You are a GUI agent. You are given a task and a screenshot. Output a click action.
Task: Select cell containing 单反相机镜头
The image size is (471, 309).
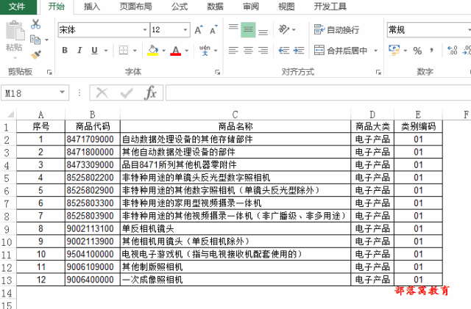pyautogui.click(x=235, y=229)
